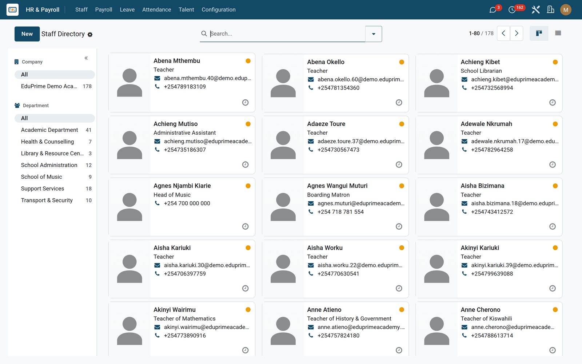This screenshot has height=364, width=582.
Task: Click Achieng Mutiso's orange status dot
Action: pyautogui.click(x=248, y=124)
